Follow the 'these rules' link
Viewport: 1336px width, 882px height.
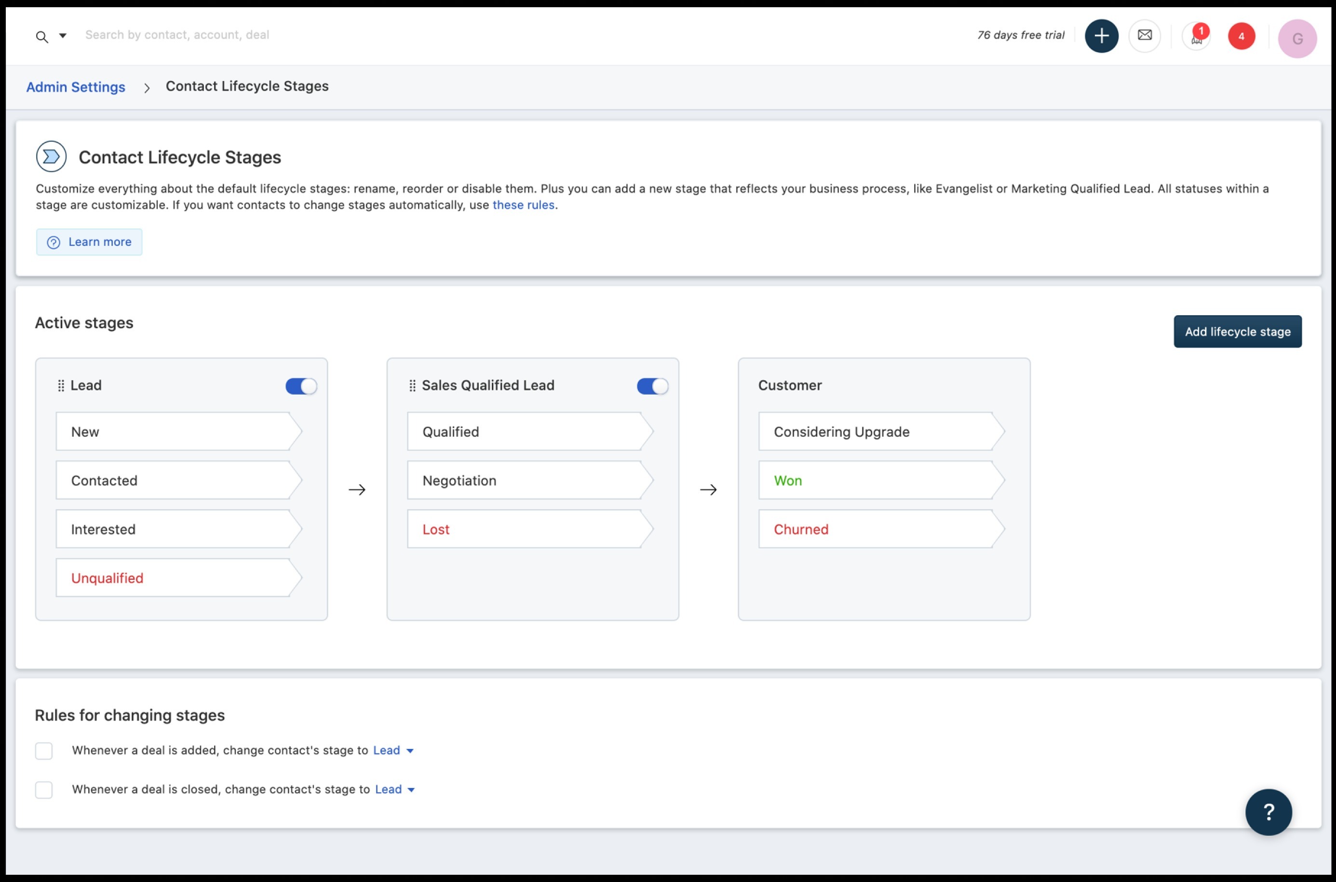(523, 205)
